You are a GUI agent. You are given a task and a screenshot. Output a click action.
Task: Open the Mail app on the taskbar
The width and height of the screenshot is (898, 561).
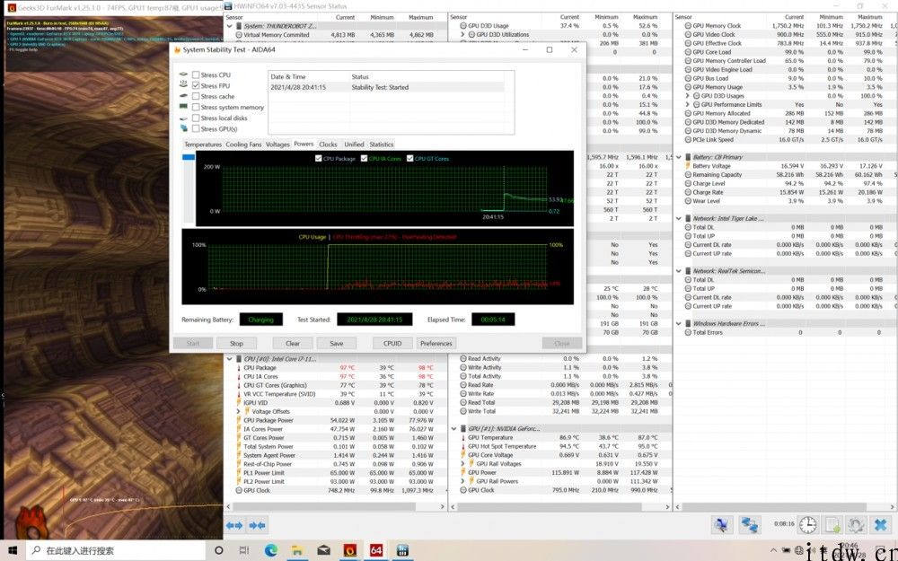coord(323,550)
